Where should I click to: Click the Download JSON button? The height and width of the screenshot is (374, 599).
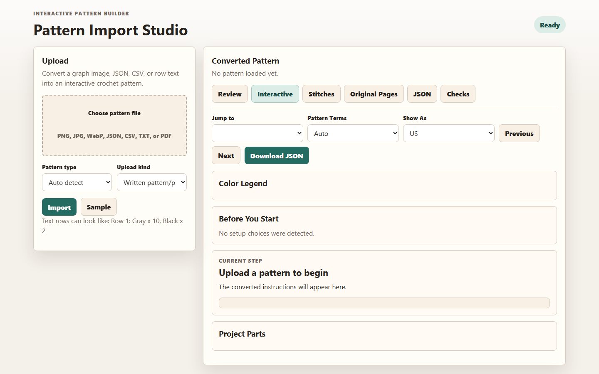click(x=277, y=156)
